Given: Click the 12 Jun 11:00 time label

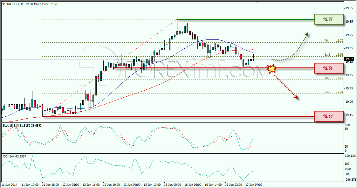Looking at the screenshot, I should coord(91,185).
